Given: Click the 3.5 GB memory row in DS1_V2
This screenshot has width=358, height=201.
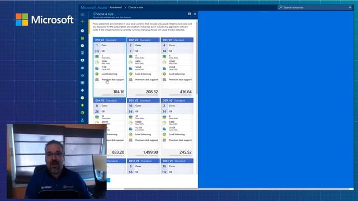Looking at the screenshot, I should click(x=110, y=51).
